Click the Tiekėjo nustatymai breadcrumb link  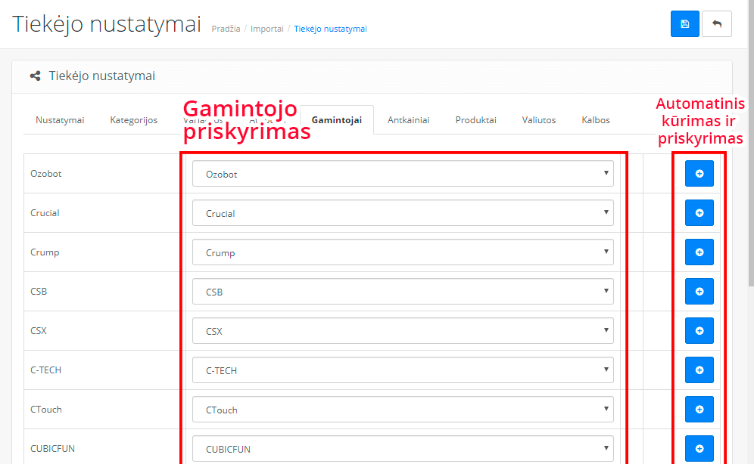[330, 29]
